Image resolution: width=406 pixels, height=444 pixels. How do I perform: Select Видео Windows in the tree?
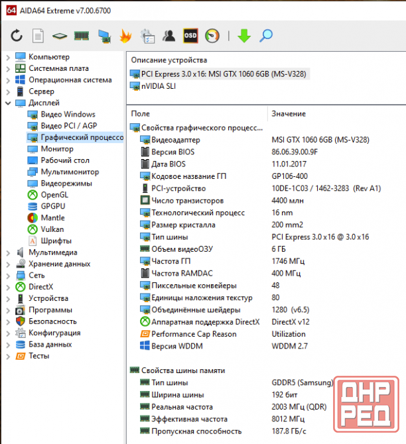[62, 115]
